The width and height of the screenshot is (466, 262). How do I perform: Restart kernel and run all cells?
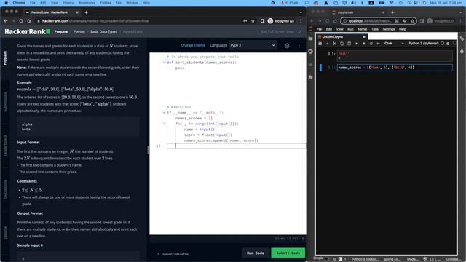378,44
